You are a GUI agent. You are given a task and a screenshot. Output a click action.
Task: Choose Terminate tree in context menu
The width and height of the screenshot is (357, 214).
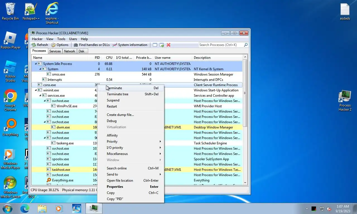pos(131,94)
